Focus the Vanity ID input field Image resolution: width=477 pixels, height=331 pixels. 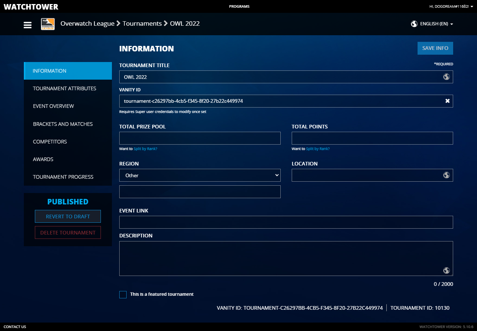pos(286,101)
